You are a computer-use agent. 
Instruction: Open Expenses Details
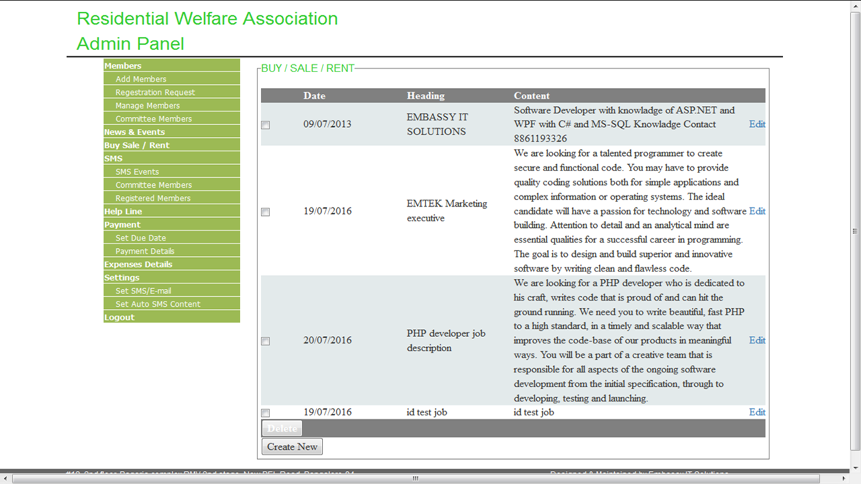pyautogui.click(x=172, y=264)
